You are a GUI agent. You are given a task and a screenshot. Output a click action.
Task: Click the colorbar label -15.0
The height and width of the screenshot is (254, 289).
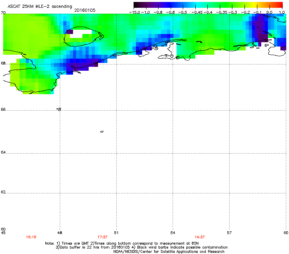(x=135, y=13)
